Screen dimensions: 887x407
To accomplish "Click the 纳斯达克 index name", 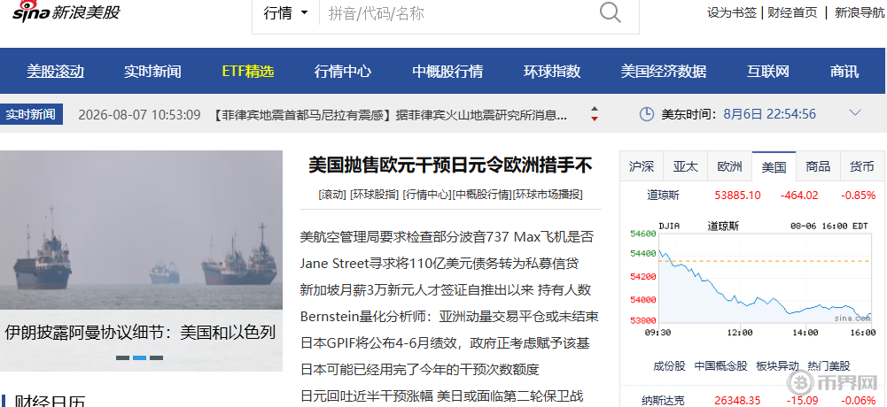I will tap(663, 400).
